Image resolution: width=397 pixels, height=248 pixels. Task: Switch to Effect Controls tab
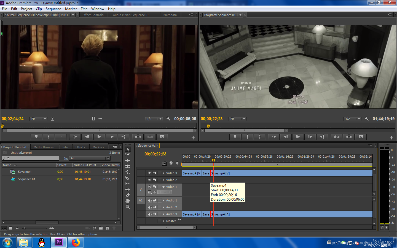click(x=93, y=15)
